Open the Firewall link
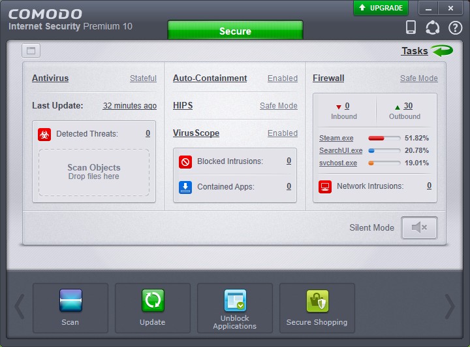This screenshot has width=470, height=347. (328, 78)
